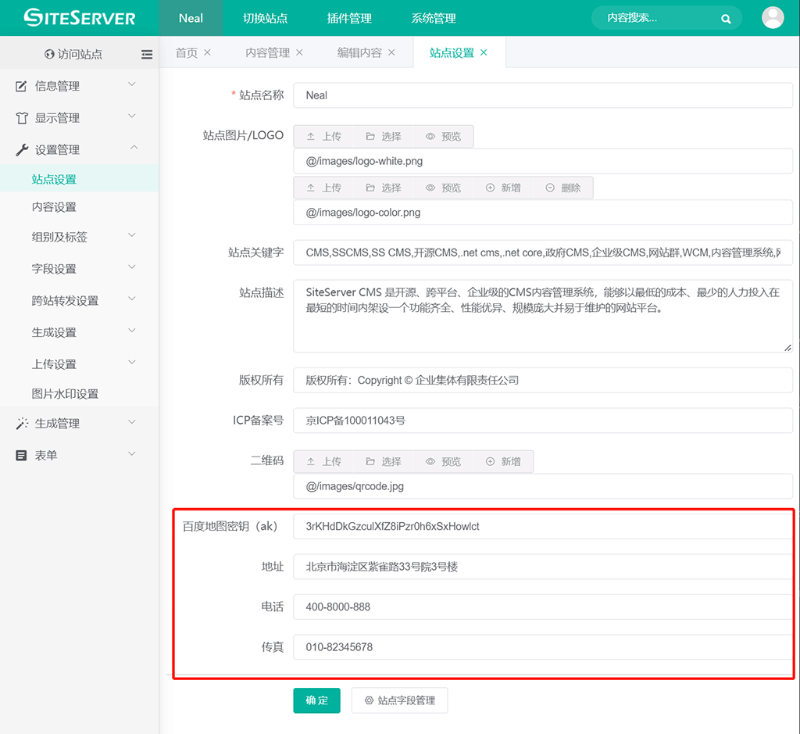Click the 访问站点 link in sidebar

pyautogui.click(x=73, y=55)
